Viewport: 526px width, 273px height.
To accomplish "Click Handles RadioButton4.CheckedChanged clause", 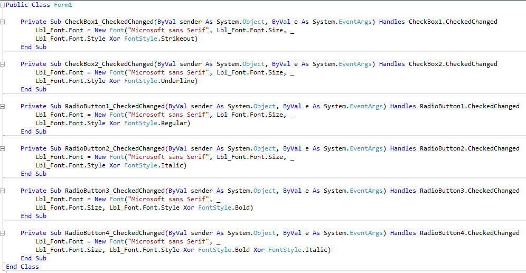I will click(x=455, y=233).
